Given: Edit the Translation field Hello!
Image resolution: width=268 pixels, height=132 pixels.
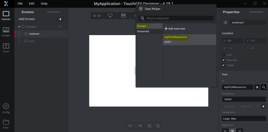Looking at the screenshot, I should coord(244,99).
